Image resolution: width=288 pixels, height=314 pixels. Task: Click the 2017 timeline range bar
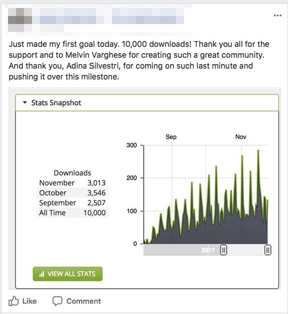206,250
